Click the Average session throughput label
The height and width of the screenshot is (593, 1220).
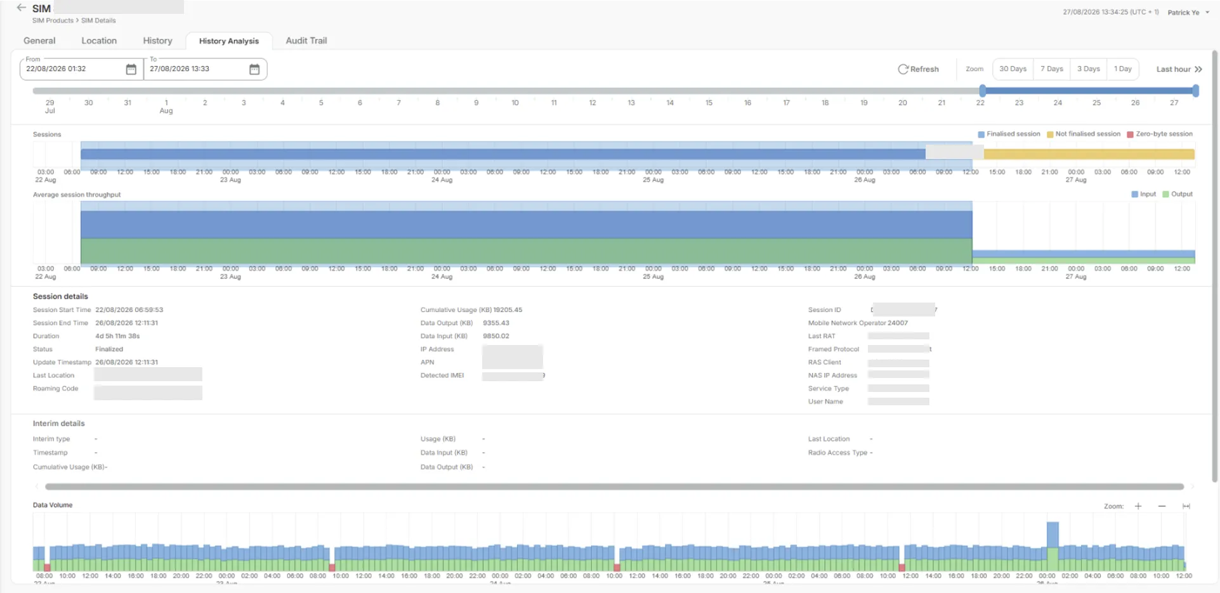[77, 195]
